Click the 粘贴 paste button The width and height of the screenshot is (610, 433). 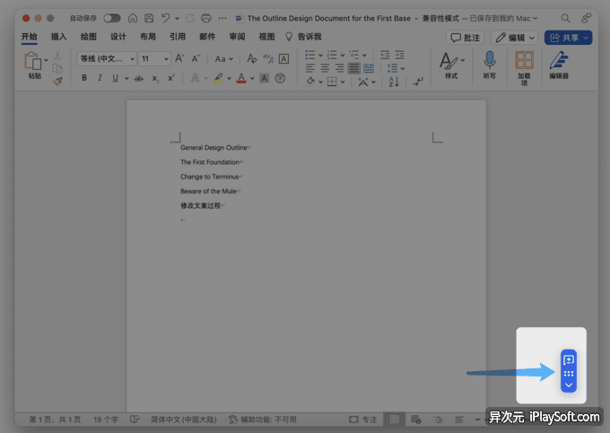tap(34, 65)
